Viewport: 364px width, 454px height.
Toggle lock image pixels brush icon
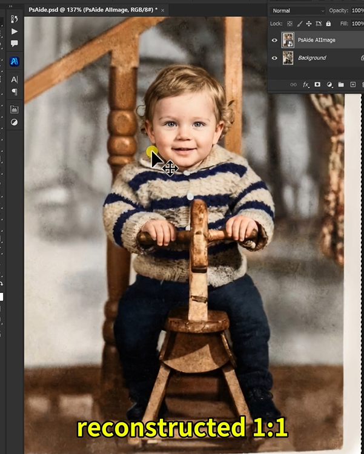(299, 24)
